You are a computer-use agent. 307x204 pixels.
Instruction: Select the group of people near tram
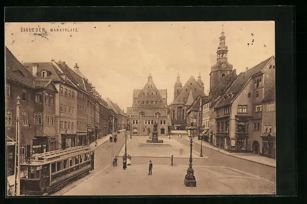pos(123,161)
